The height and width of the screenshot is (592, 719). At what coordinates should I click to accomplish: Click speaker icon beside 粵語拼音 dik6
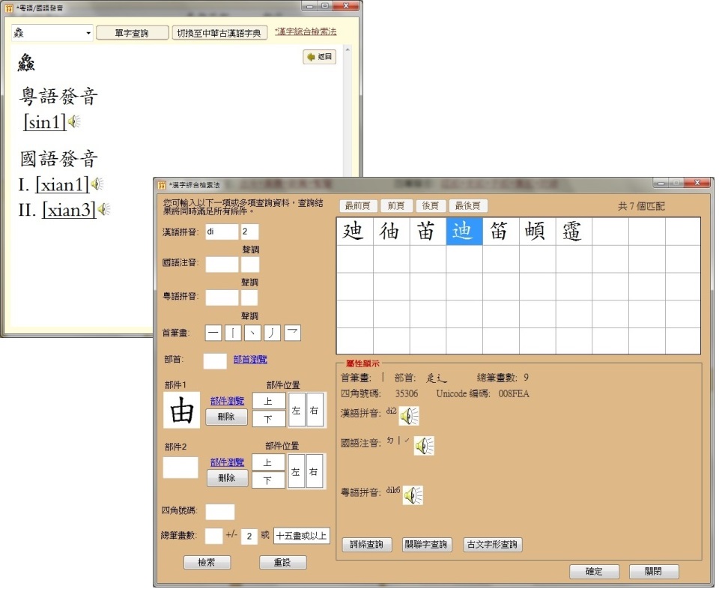click(x=413, y=495)
